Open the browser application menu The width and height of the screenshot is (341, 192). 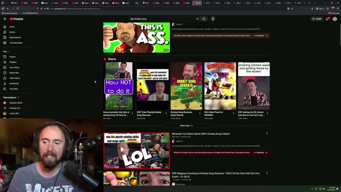338,9
